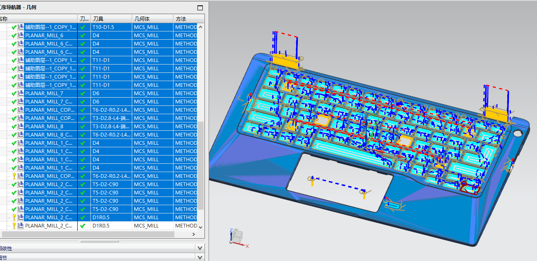This screenshot has width=537, height=261.
Task: Sort by the 几何体 (Geometry) column header
Action: [152, 19]
